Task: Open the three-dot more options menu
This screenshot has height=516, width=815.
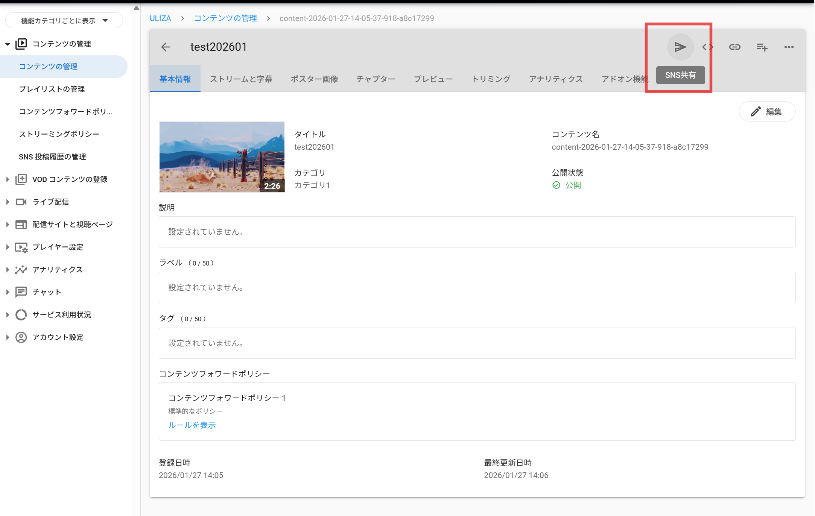Action: coord(789,47)
